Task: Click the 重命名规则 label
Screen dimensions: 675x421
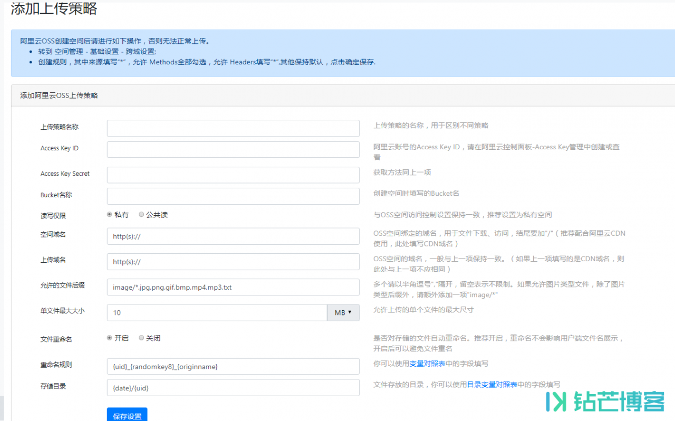Action: tap(56, 365)
